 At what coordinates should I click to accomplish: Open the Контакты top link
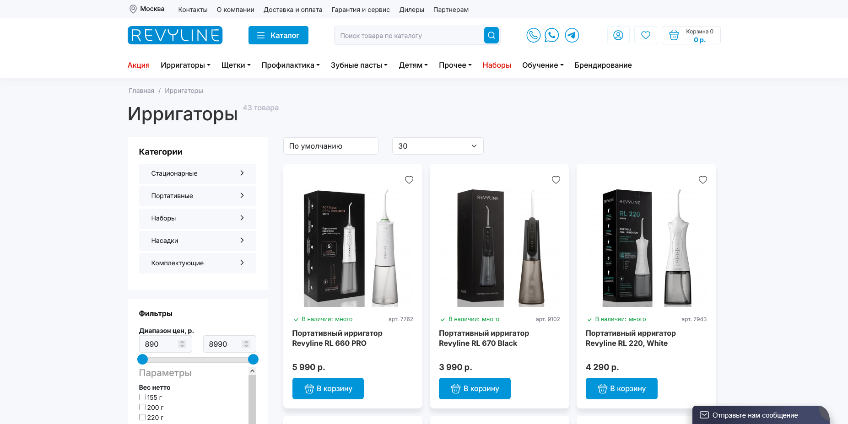coord(193,10)
